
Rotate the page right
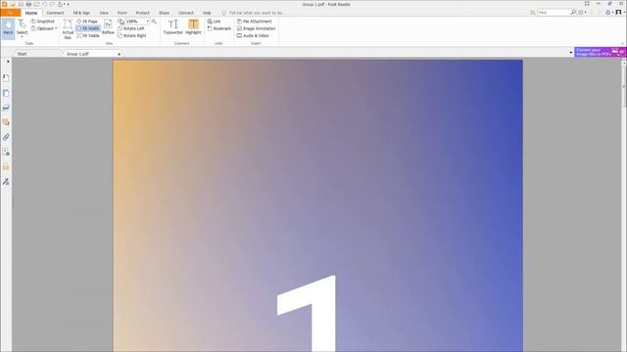pos(132,35)
